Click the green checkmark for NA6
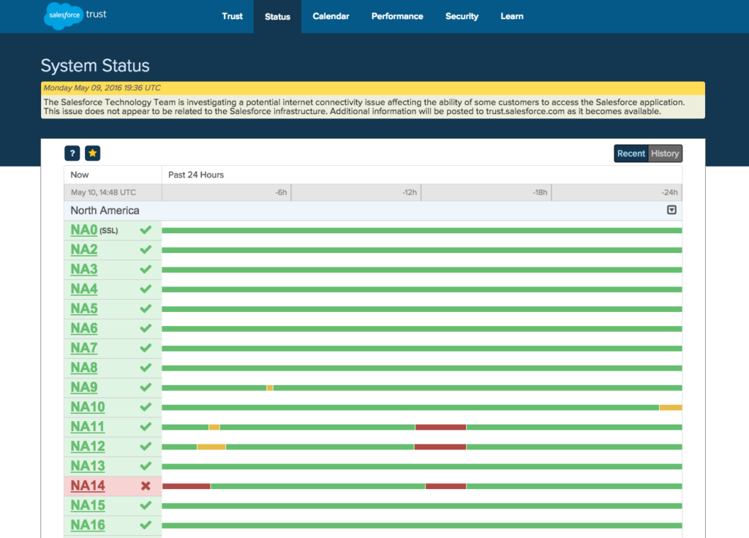Image resolution: width=749 pixels, height=538 pixels. (x=146, y=328)
